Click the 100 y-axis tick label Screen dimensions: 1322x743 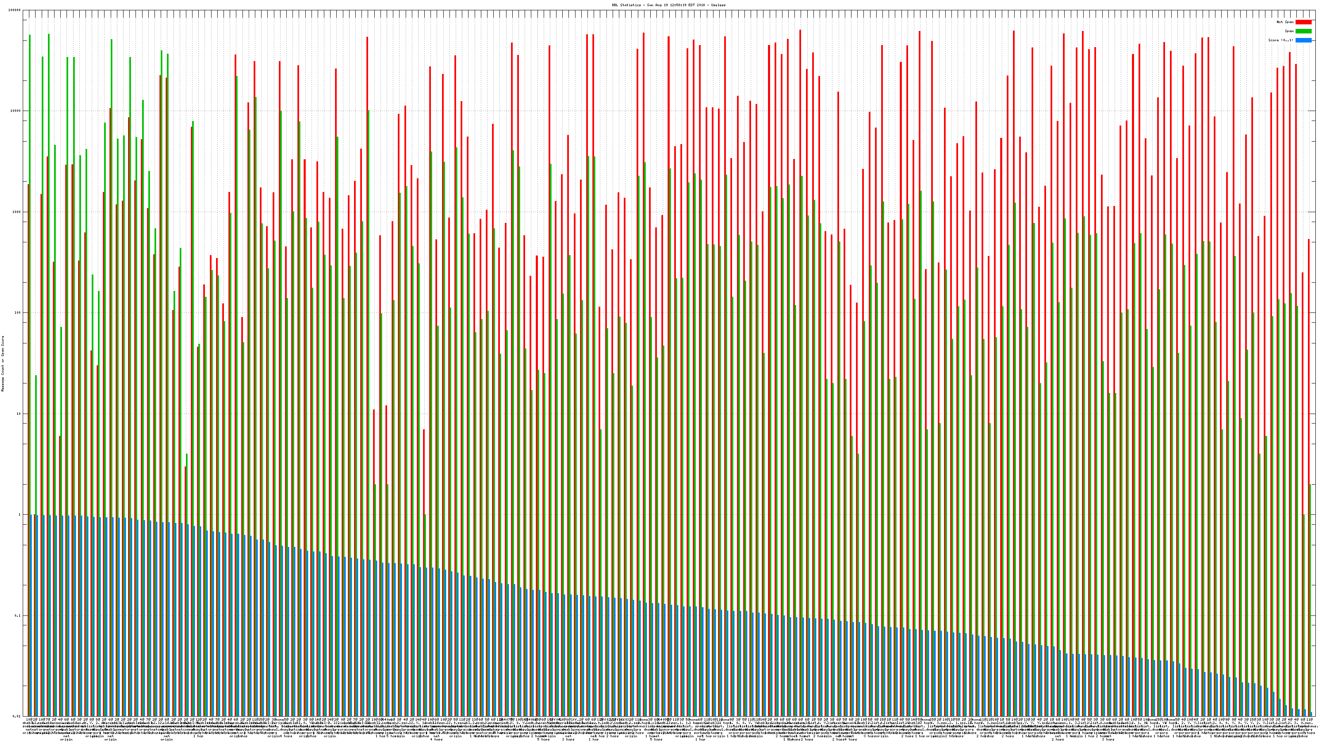point(19,313)
